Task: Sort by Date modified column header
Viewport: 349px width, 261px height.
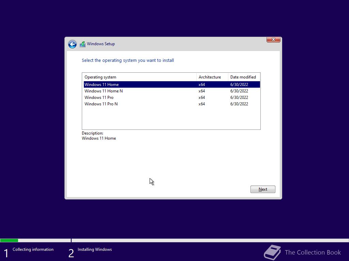Action: click(244, 77)
